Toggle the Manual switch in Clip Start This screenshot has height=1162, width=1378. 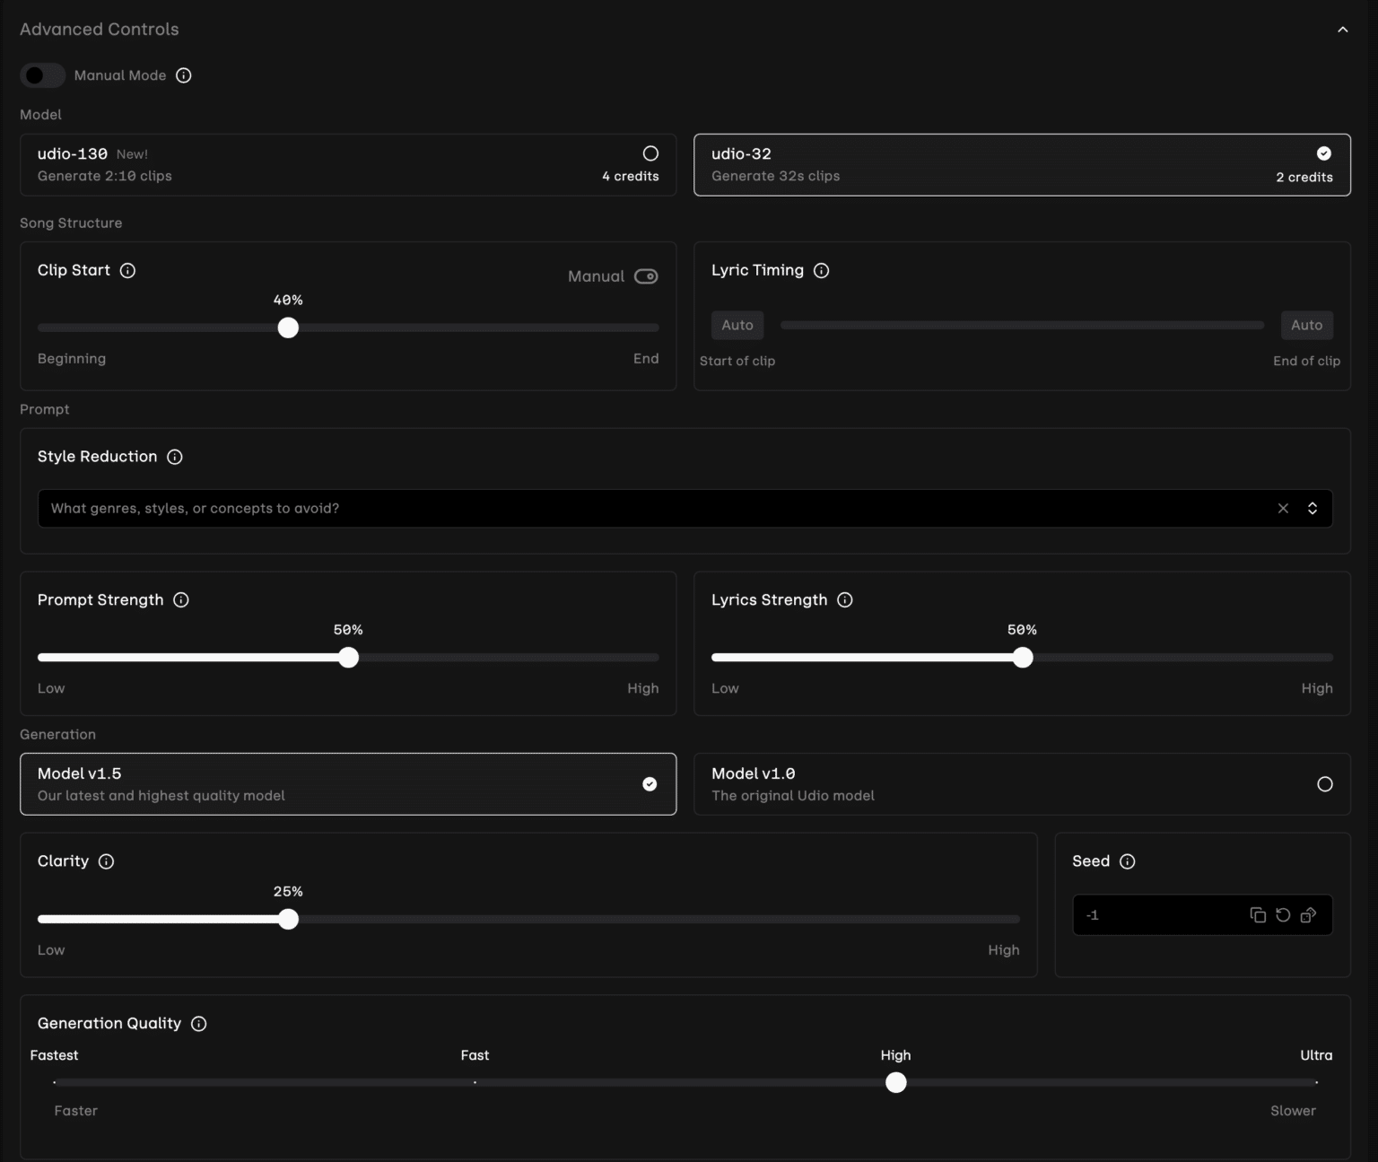(645, 276)
